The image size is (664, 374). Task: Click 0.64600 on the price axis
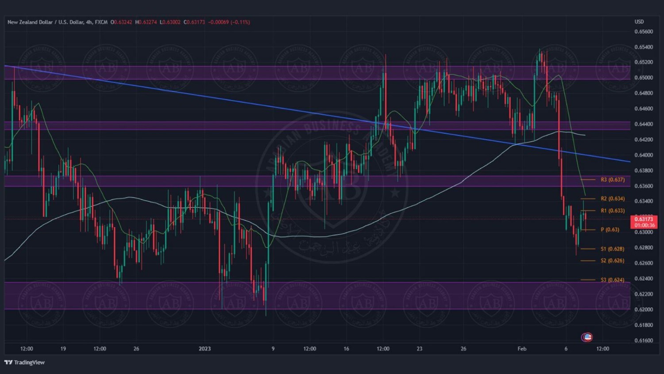coord(644,109)
